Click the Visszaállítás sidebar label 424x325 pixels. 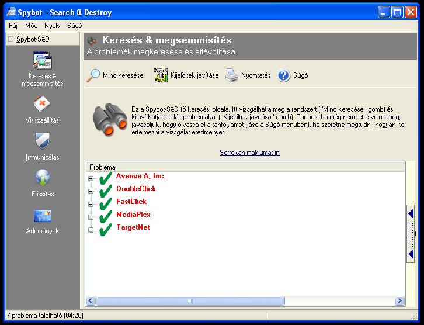coord(43,120)
